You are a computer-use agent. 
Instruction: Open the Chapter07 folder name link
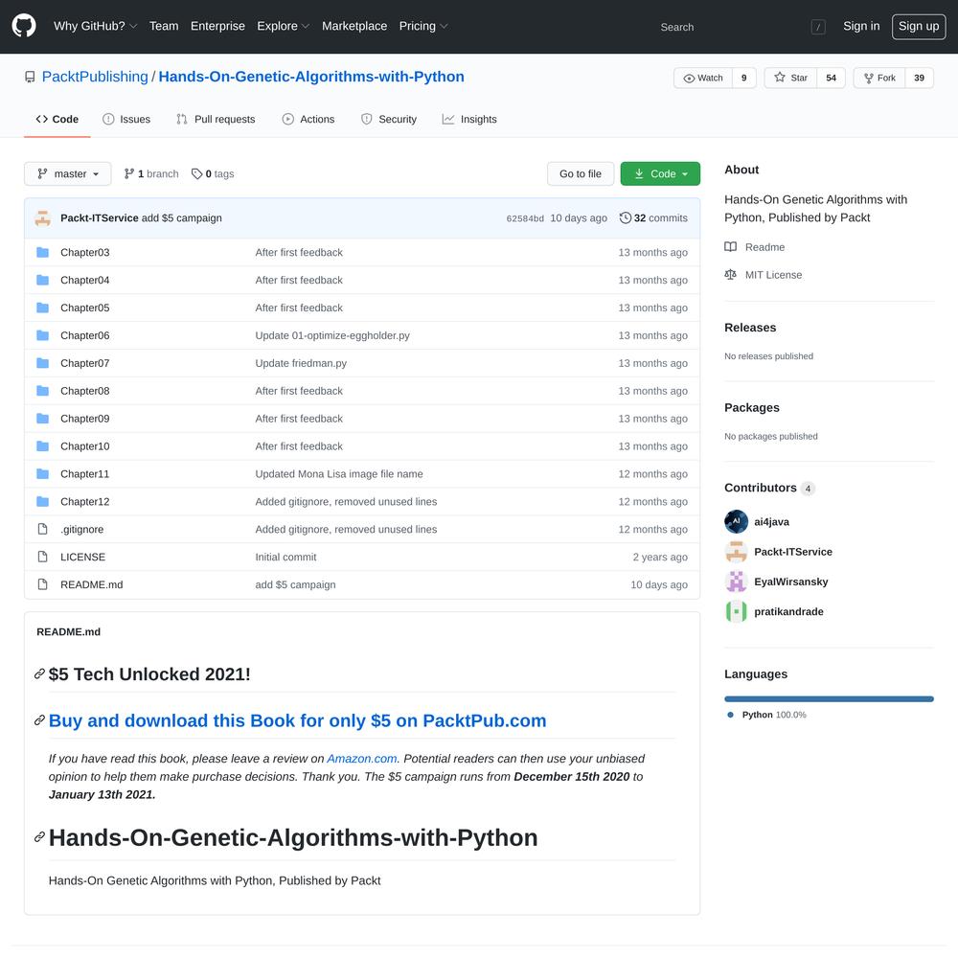point(85,363)
